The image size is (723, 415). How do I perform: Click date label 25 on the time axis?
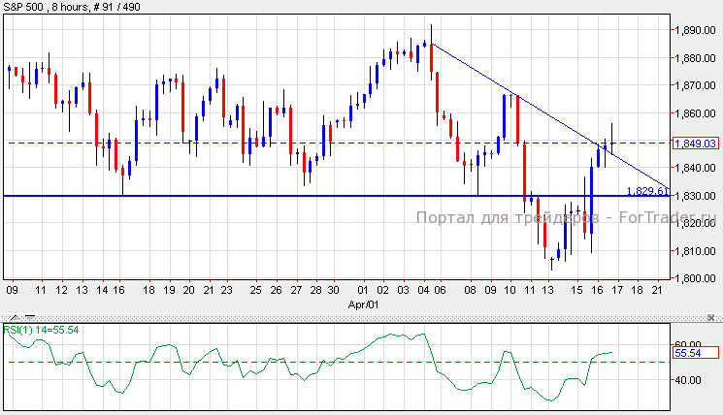255,290
